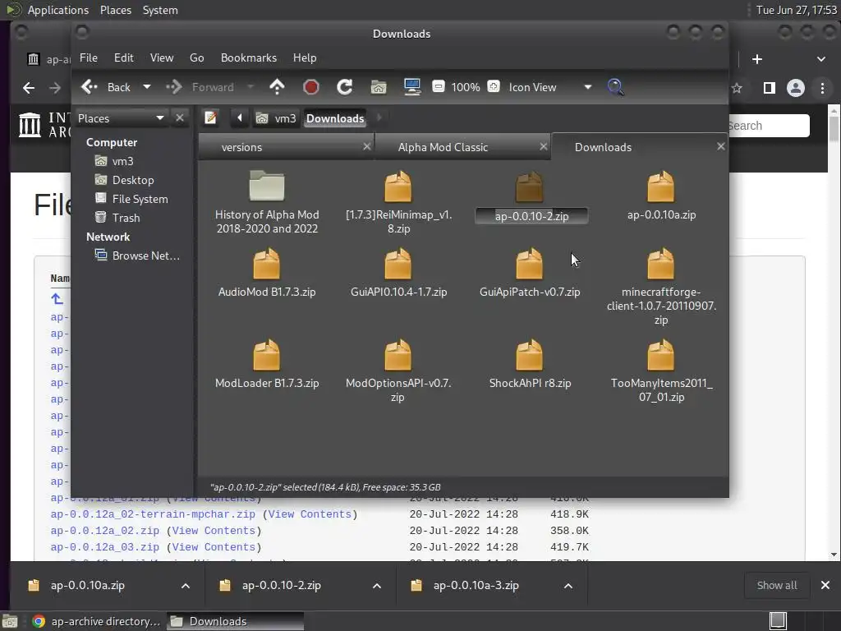The image size is (841, 631).
Task: Click Show all downloads in browser
Action: coord(777,585)
